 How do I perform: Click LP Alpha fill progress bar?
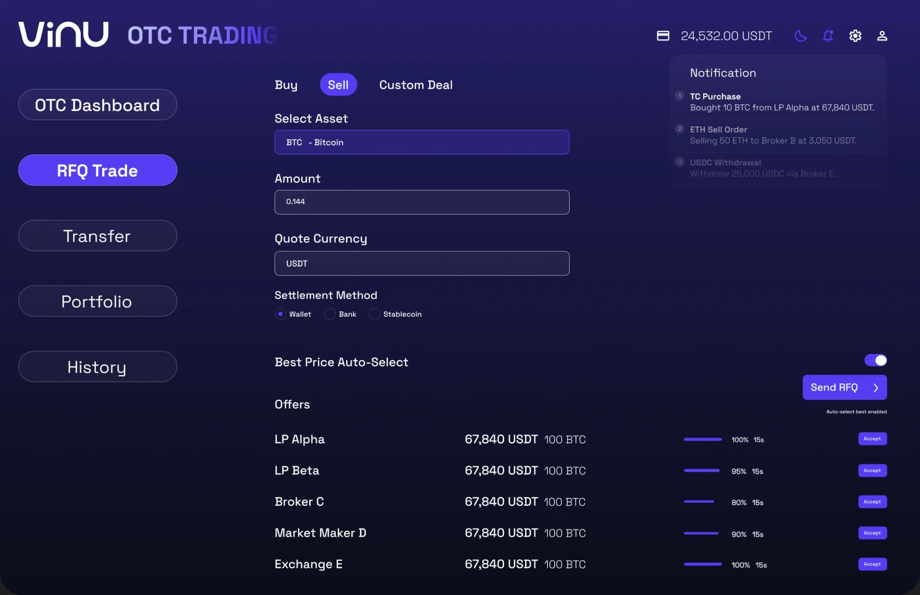pyautogui.click(x=703, y=439)
